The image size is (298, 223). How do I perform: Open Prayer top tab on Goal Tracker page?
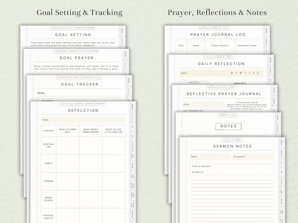[x=86, y=77]
